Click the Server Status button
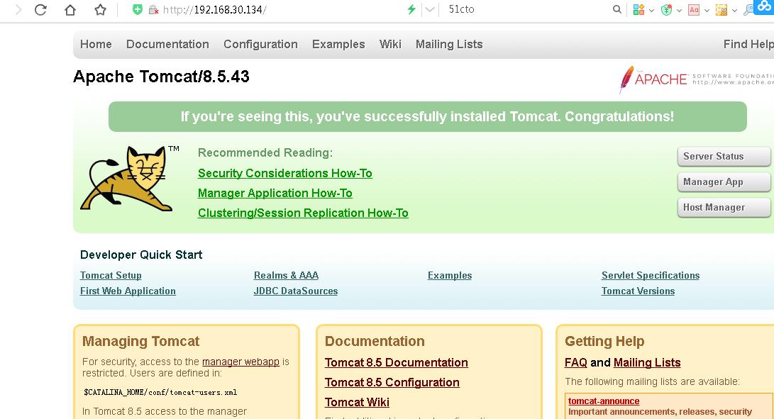The image size is (774, 419). tap(724, 157)
